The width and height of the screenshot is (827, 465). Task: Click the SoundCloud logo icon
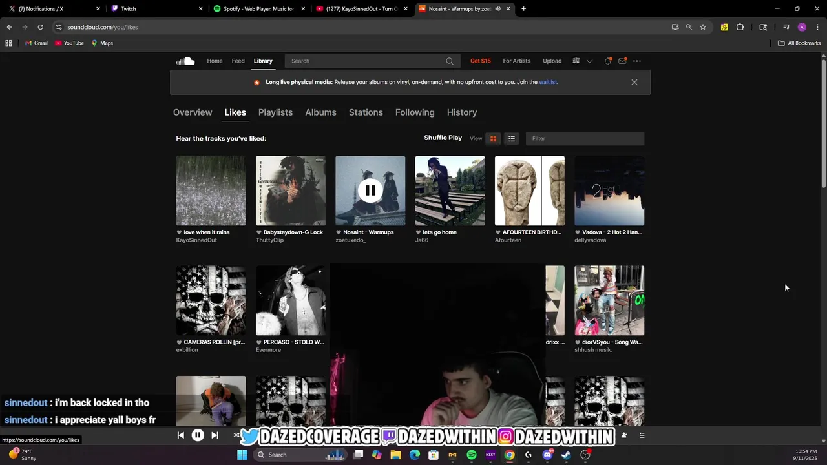pyautogui.click(x=185, y=61)
